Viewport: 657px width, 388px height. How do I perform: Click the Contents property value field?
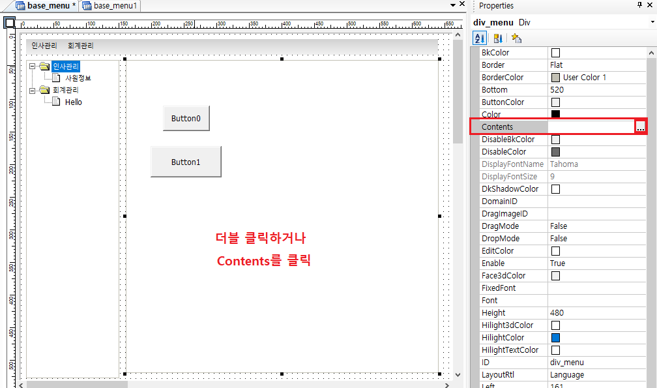tap(592, 127)
